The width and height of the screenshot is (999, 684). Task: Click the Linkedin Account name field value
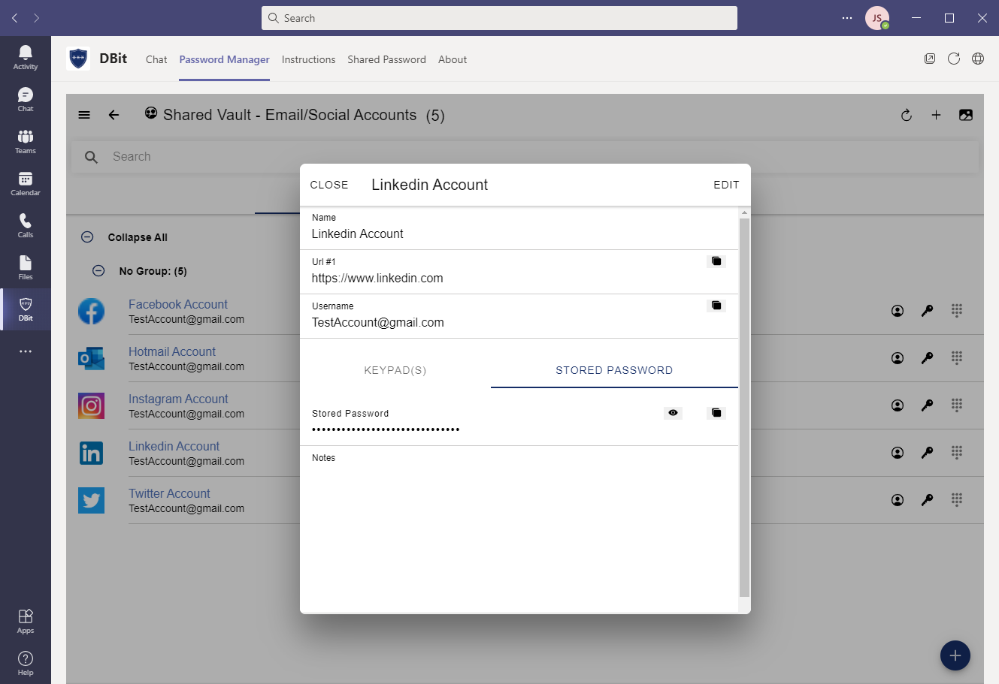coord(358,234)
